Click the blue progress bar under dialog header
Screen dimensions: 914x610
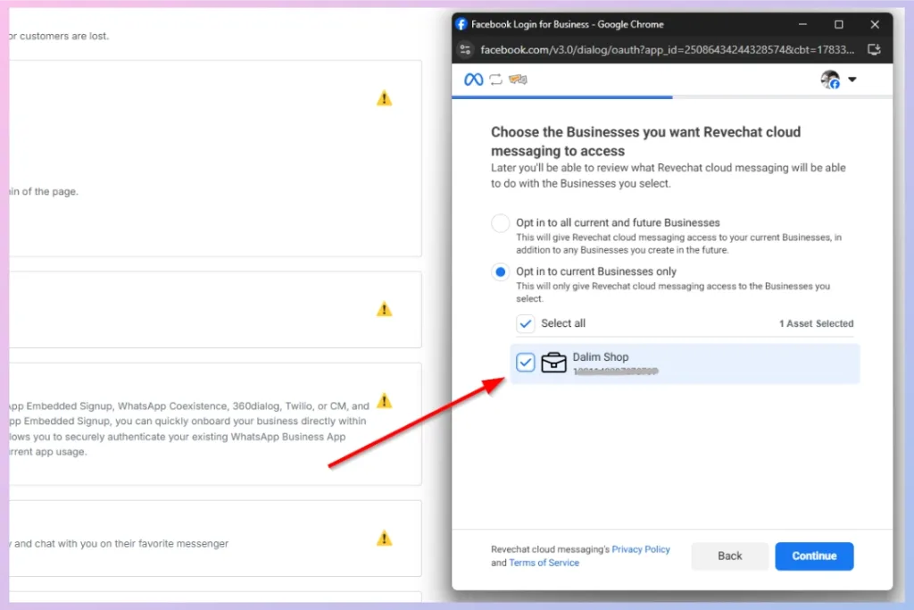click(562, 96)
